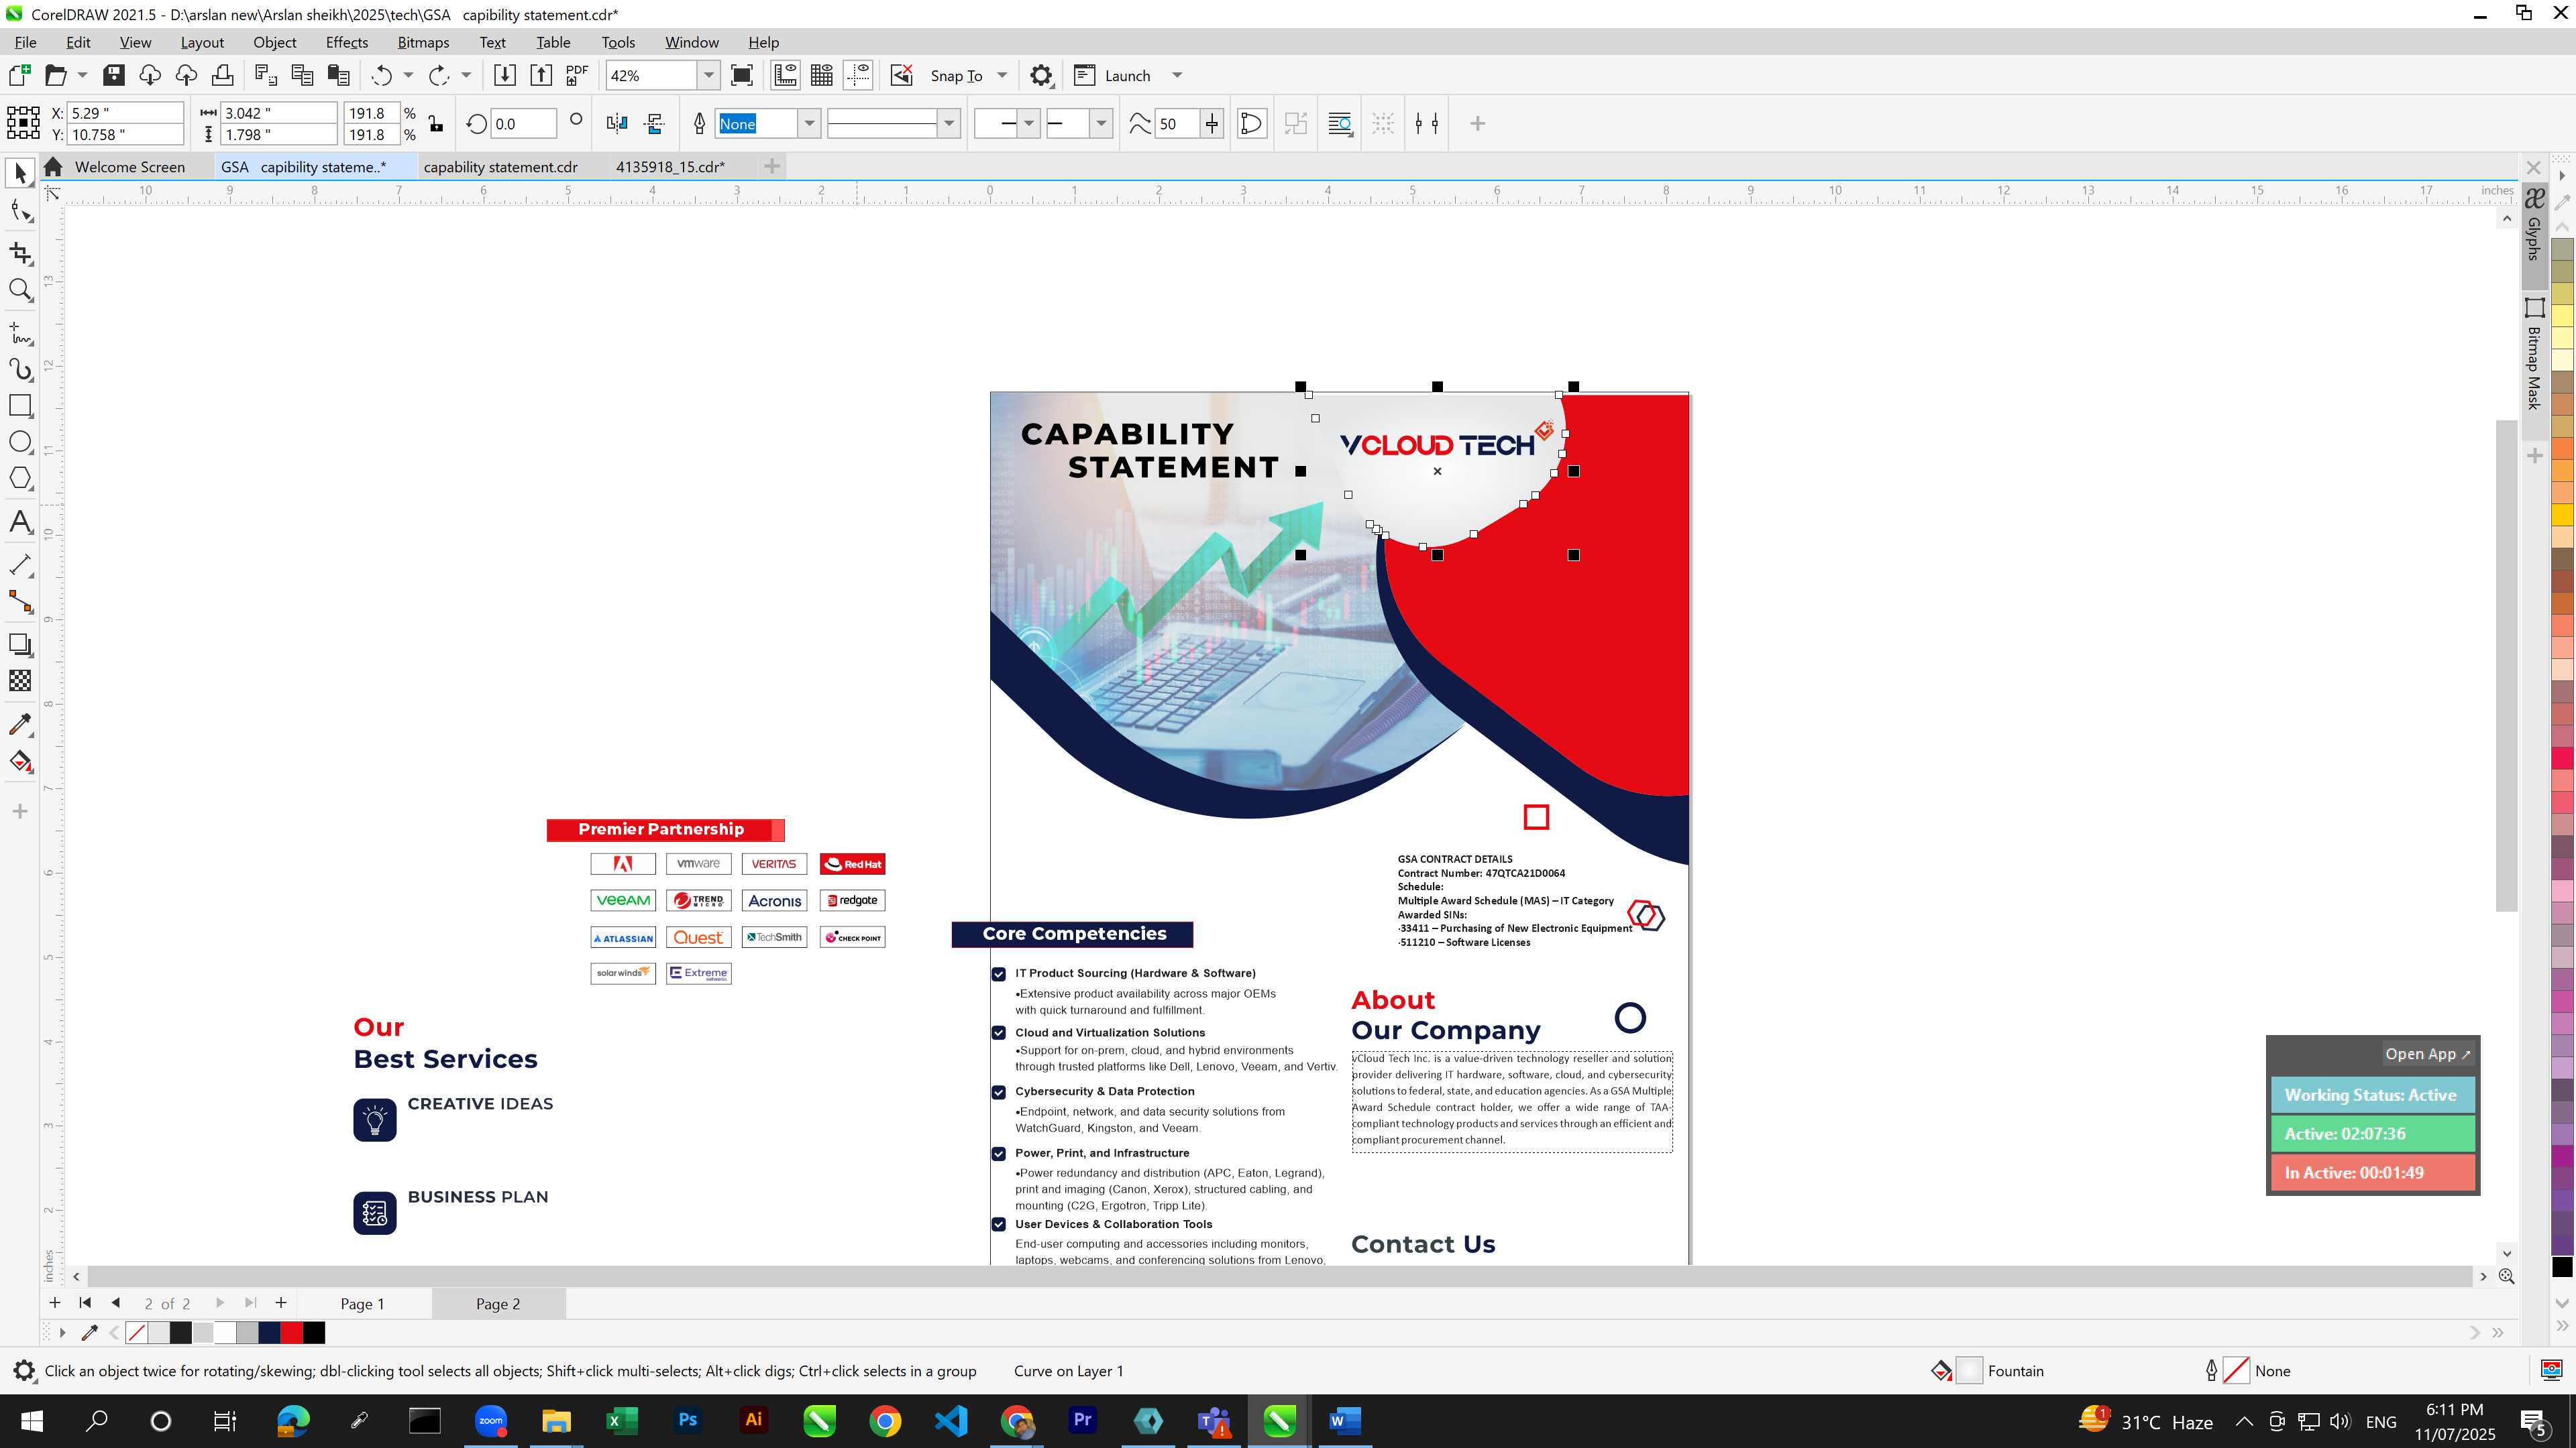Click the X position field
The width and height of the screenshot is (2576, 1448).
(125, 113)
